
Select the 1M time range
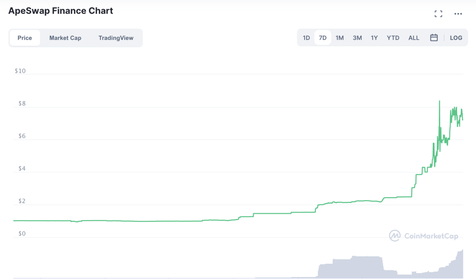pyautogui.click(x=340, y=38)
